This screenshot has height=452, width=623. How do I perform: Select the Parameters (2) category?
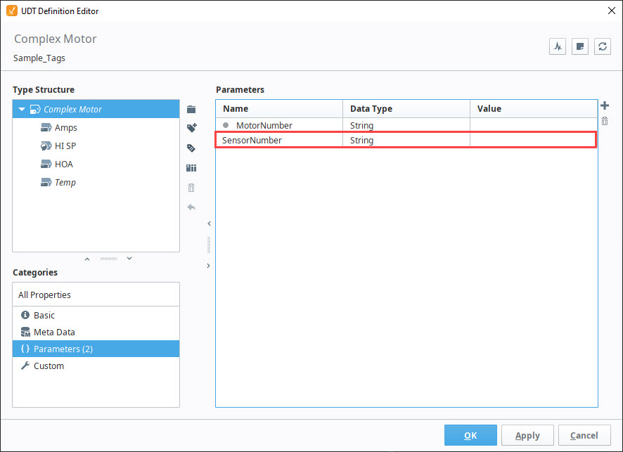click(x=96, y=349)
